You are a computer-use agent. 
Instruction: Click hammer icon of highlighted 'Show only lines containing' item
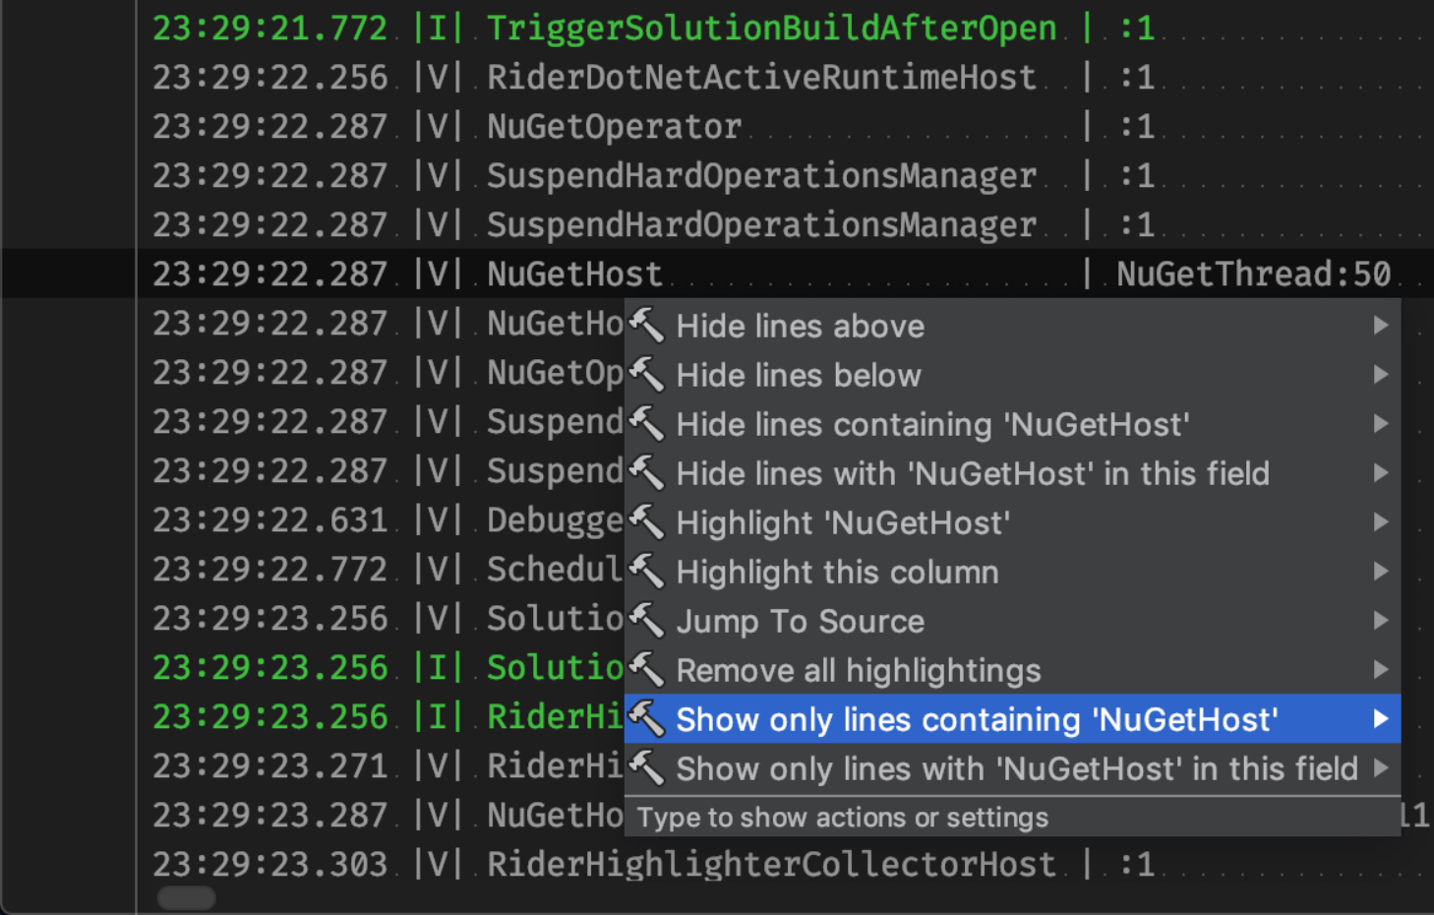pos(646,718)
